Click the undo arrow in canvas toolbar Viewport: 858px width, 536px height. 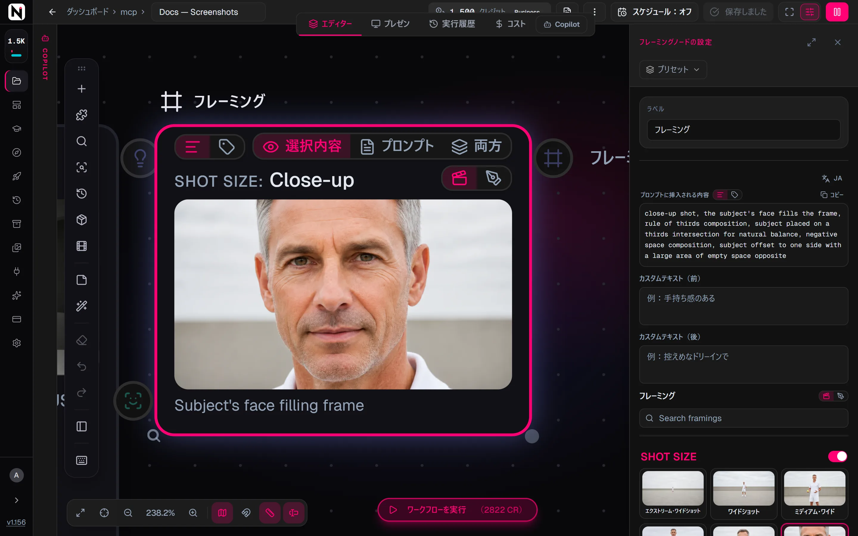82,367
